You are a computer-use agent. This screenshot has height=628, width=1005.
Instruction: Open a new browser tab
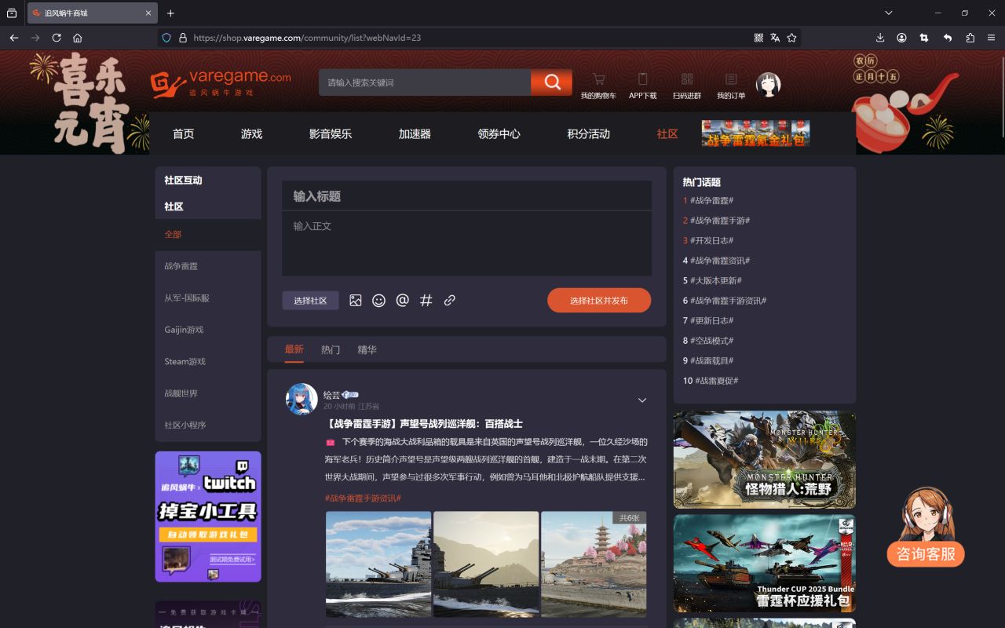[x=170, y=13]
